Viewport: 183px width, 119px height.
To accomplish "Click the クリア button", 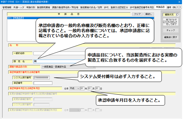I will pyautogui.click(x=137, y=14).
